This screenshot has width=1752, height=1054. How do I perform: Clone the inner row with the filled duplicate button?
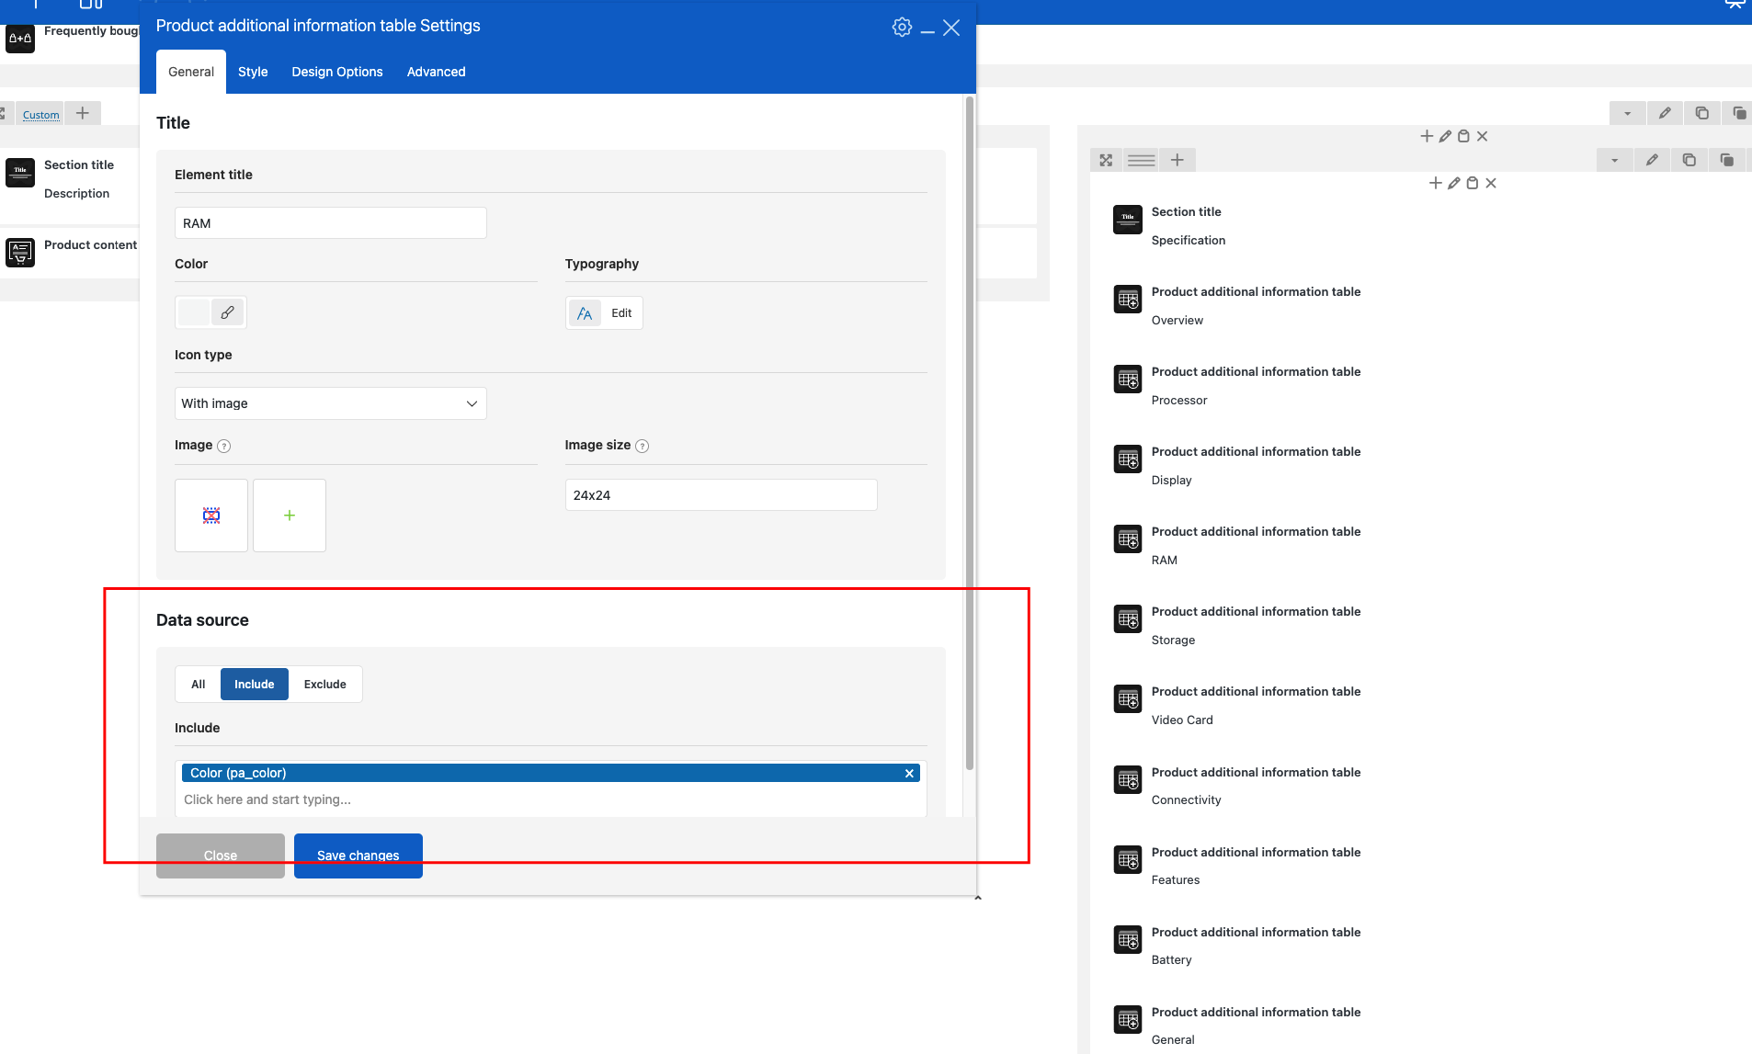click(1727, 160)
